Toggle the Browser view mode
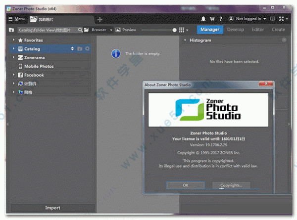The image size is (297, 220). pyautogui.click(x=99, y=30)
